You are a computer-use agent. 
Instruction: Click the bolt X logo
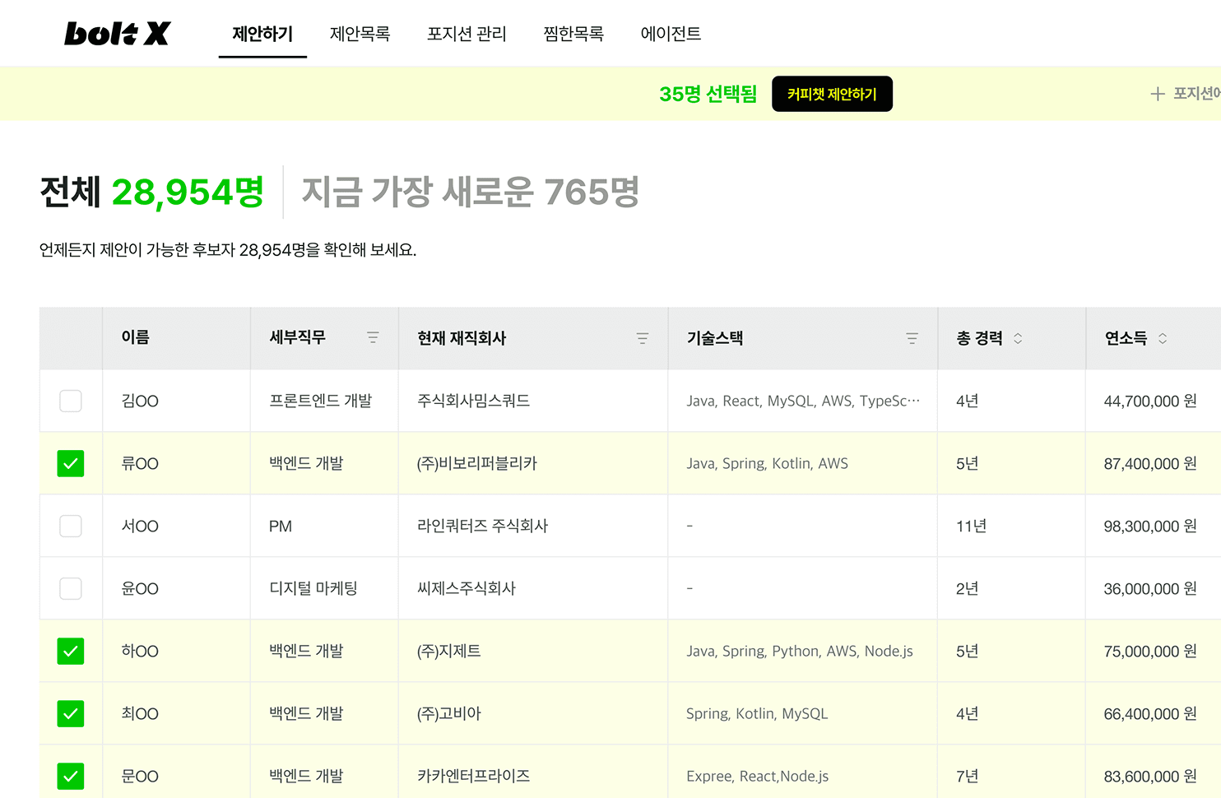pyautogui.click(x=117, y=34)
